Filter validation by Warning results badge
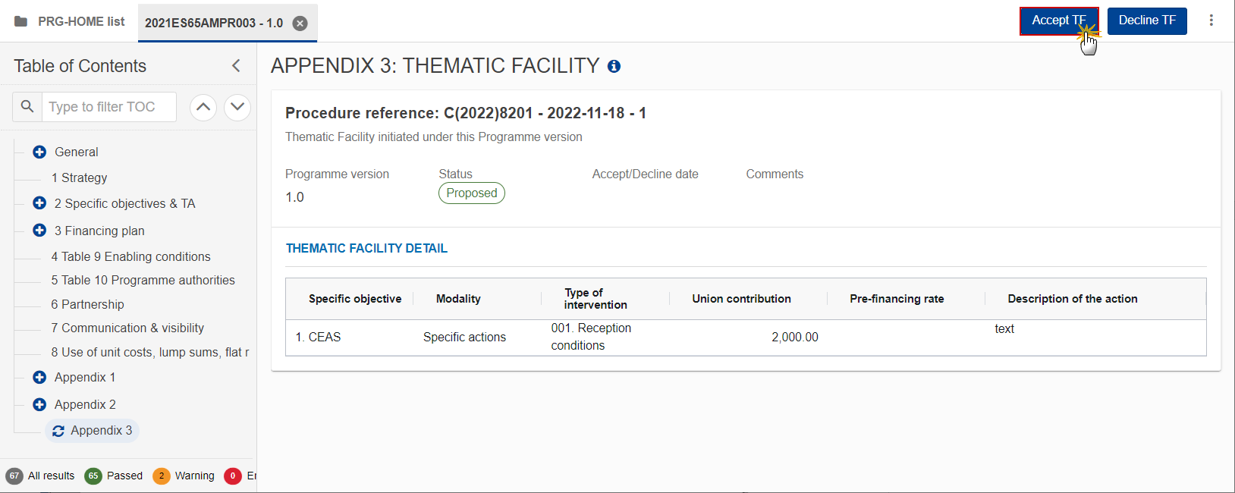 tap(184, 476)
